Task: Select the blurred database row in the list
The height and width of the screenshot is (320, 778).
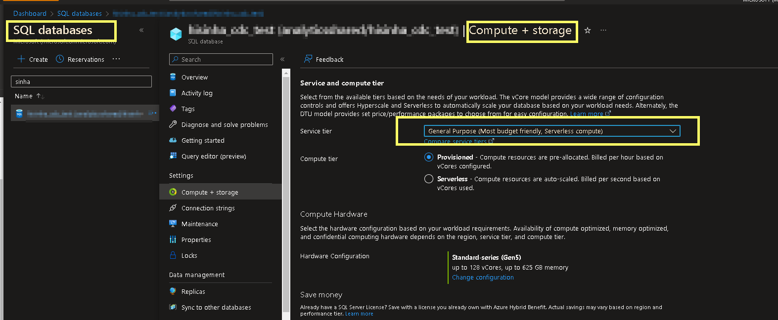Action: [84, 114]
